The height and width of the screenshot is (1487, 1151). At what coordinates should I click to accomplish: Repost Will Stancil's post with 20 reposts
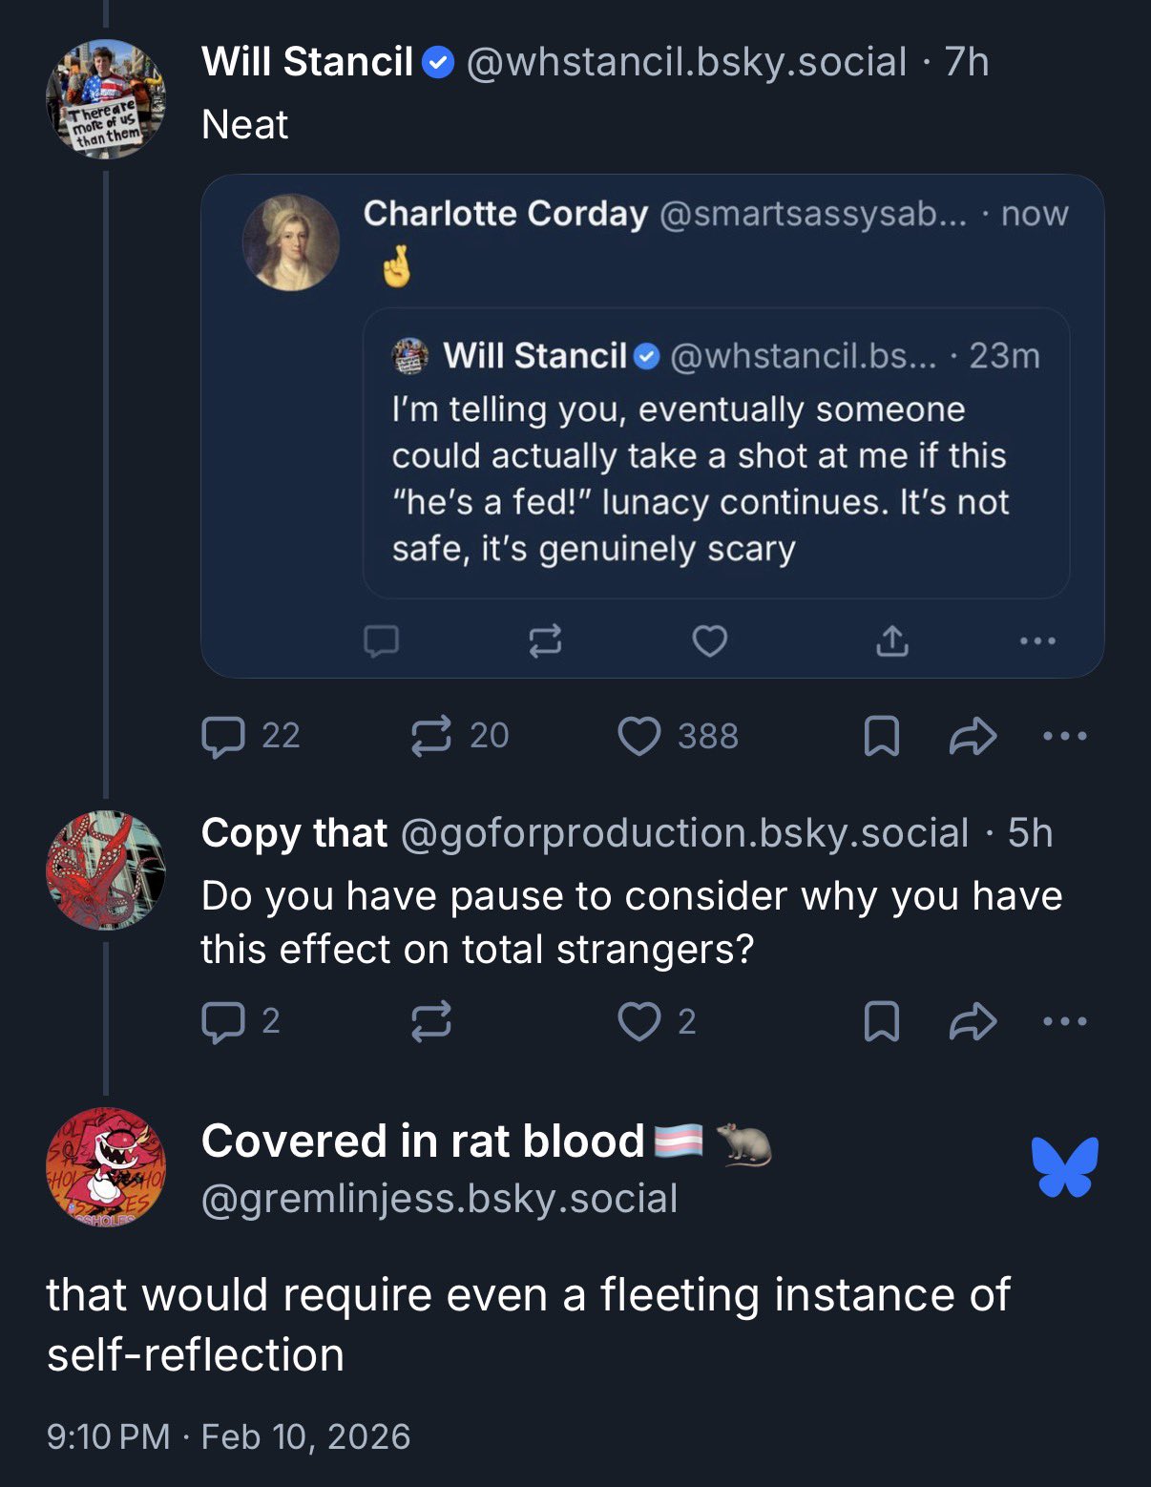coord(430,736)
